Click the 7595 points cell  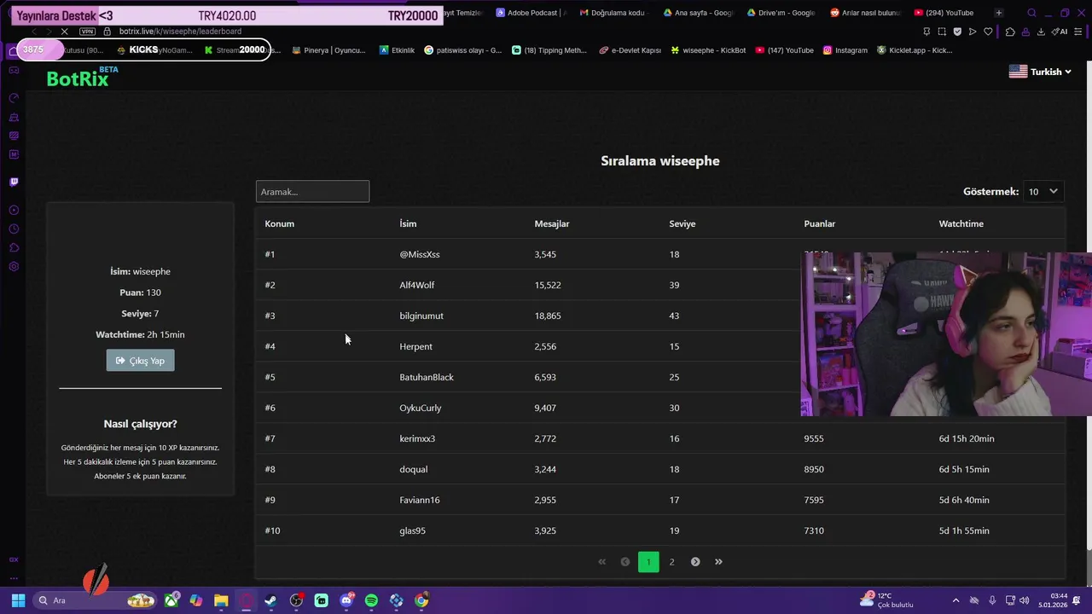[x=813, y=500]
